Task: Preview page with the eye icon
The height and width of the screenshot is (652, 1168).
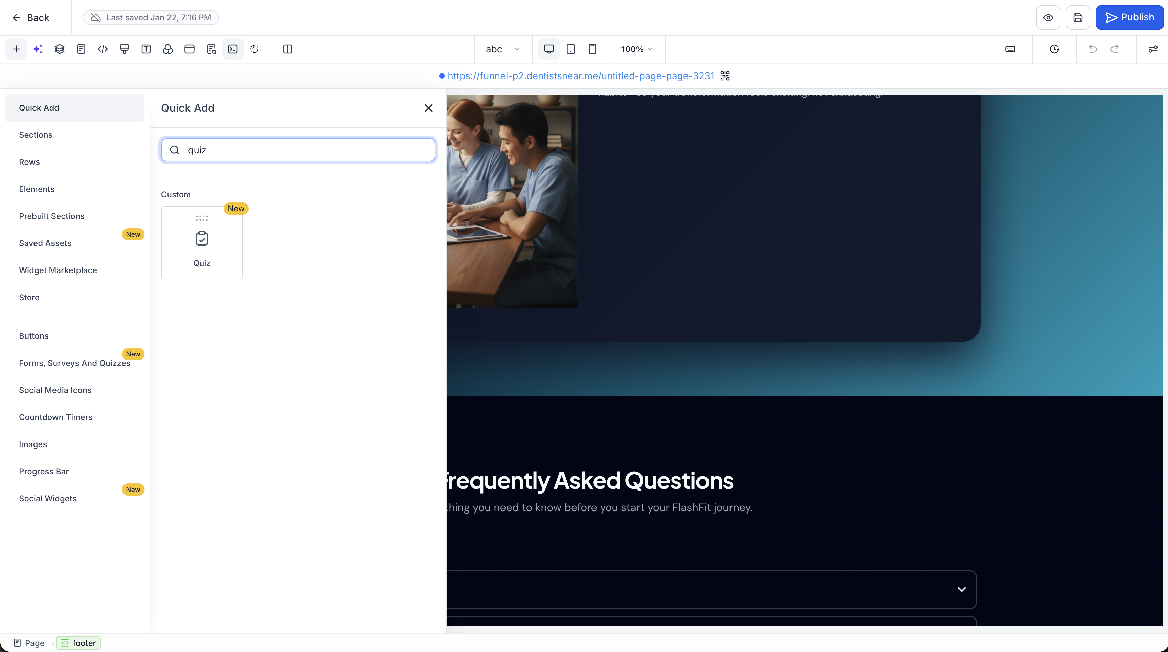Action: pos(1048,18)
